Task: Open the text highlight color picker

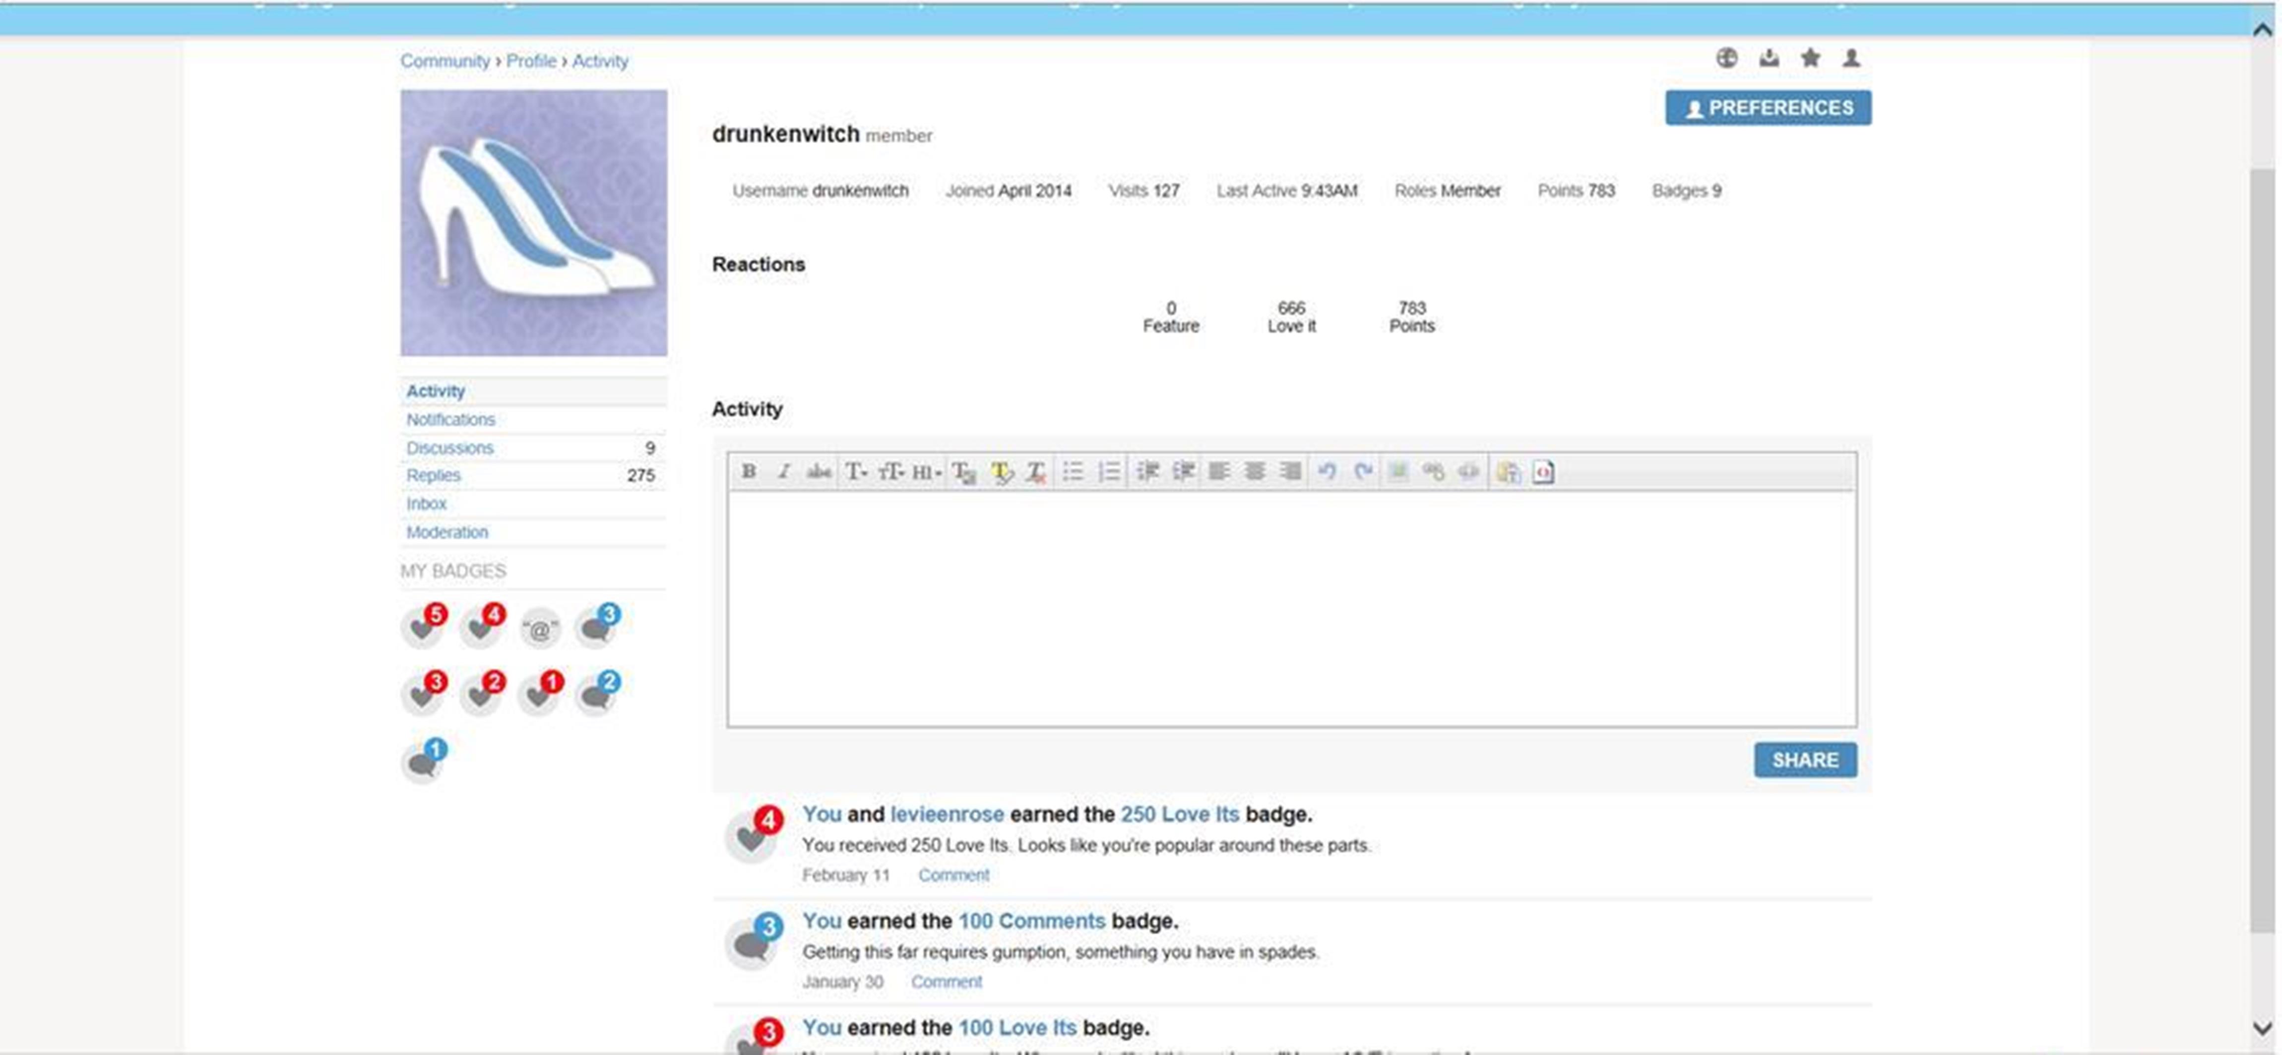Action: tap(1001, 472)
